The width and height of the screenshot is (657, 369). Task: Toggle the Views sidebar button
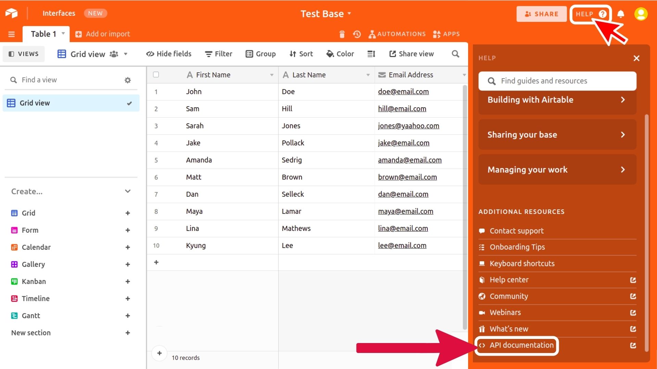pos(24,54)
